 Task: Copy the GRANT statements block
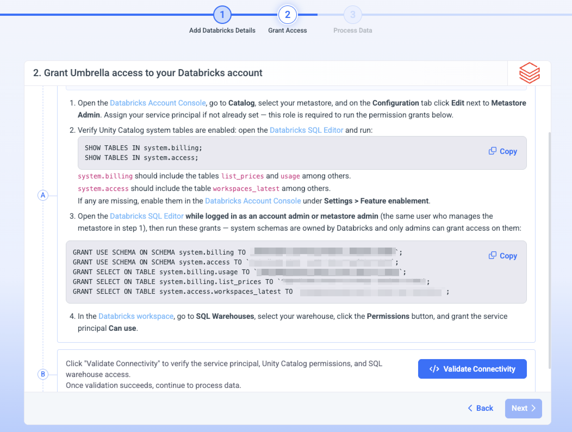(503, 256)
